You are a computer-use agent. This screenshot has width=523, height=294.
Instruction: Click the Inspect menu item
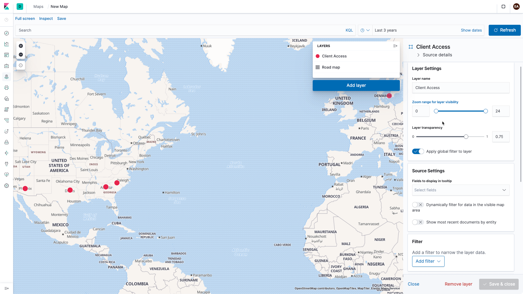click(x=46, y=19)
